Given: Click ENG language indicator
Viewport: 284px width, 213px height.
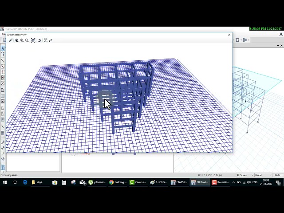Looking at the screenshot, I should [255, 182].
